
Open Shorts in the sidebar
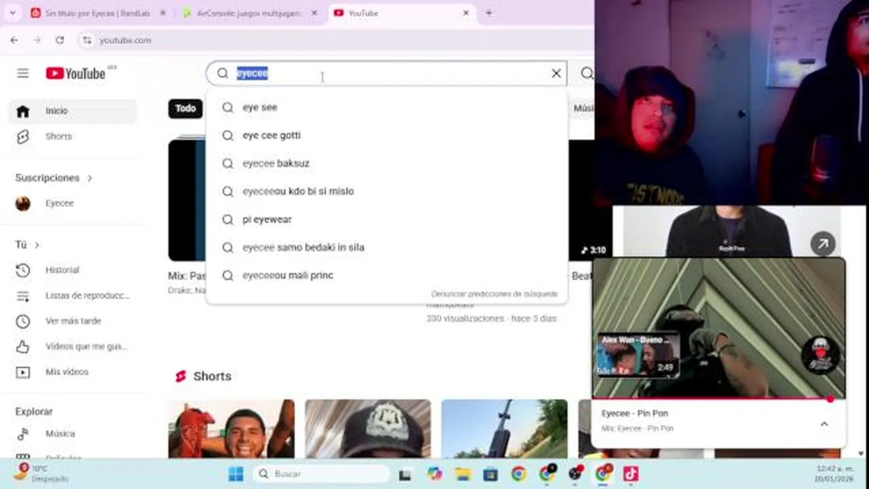(x=73, y=137)
